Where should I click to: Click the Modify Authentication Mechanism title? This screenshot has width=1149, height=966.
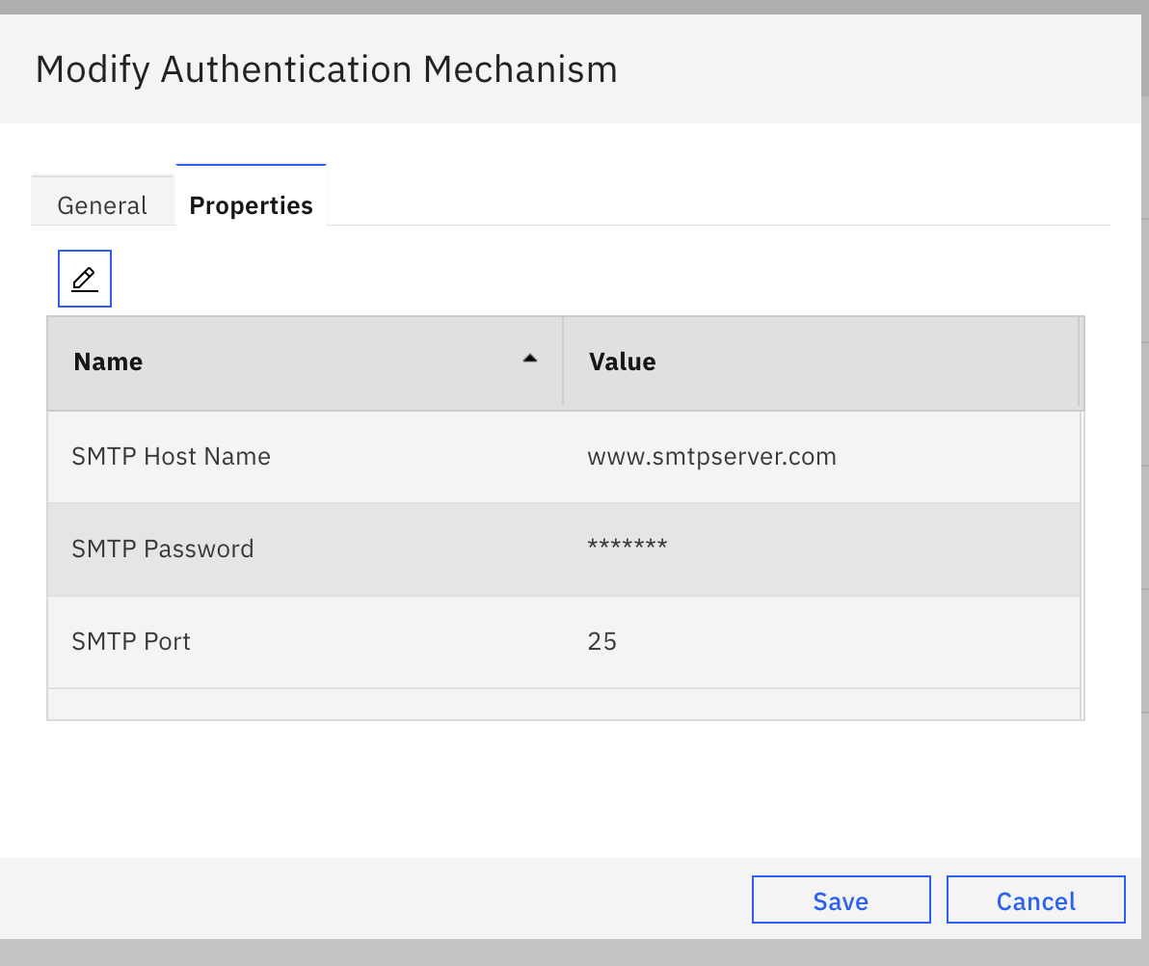point(326,69)
